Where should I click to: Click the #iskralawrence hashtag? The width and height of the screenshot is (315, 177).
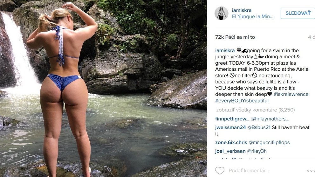coord(291,94)
